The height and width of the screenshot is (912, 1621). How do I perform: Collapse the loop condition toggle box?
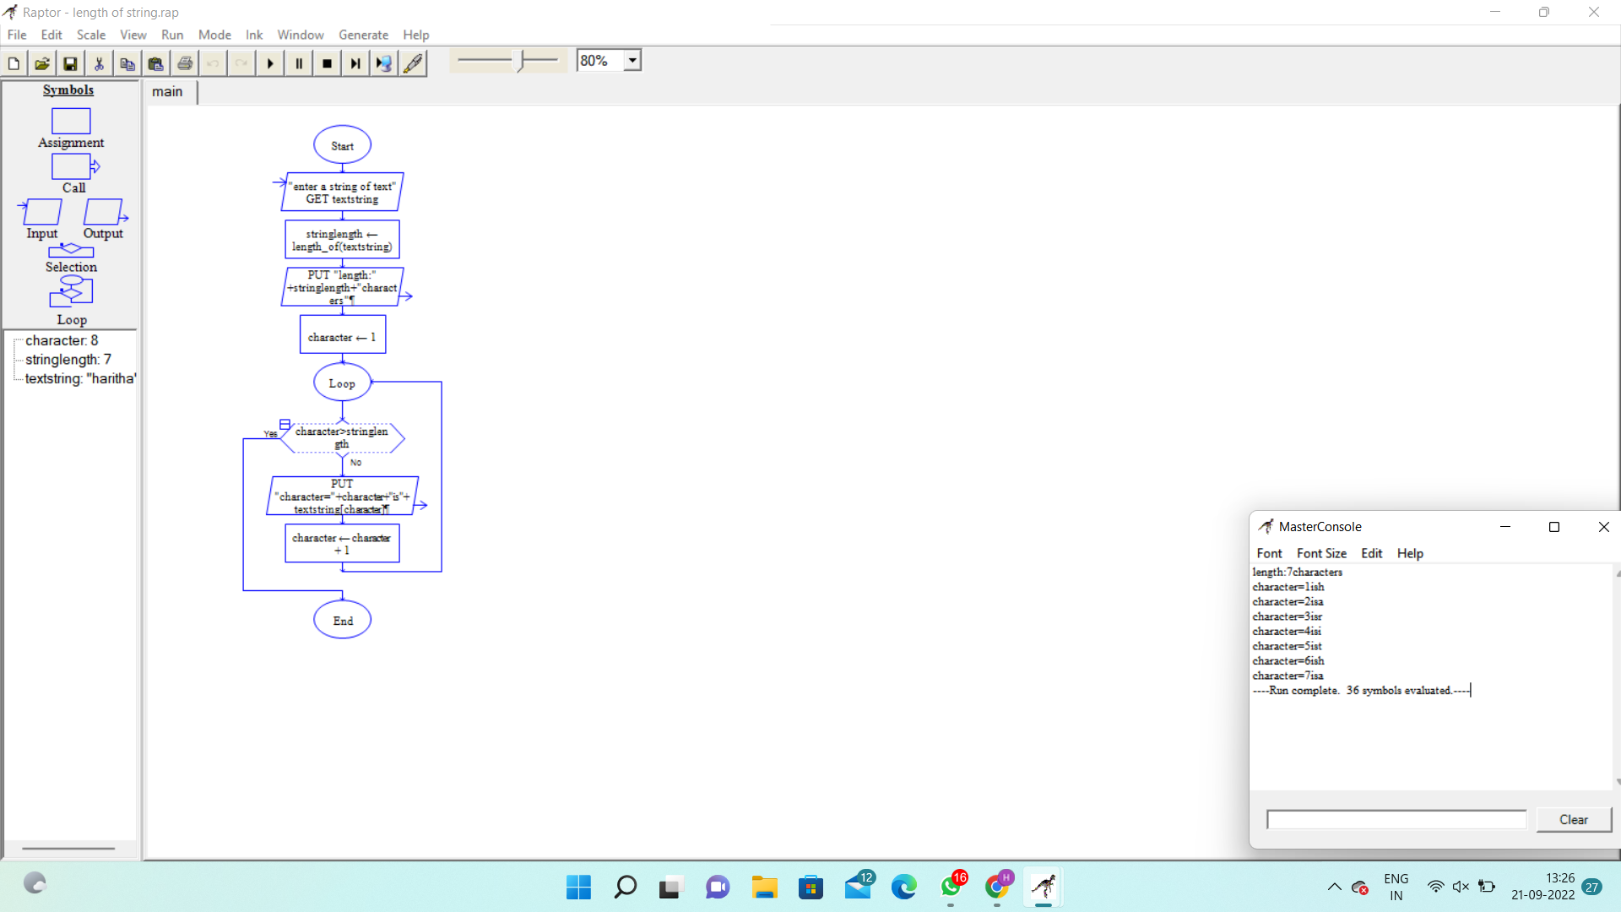285,424
